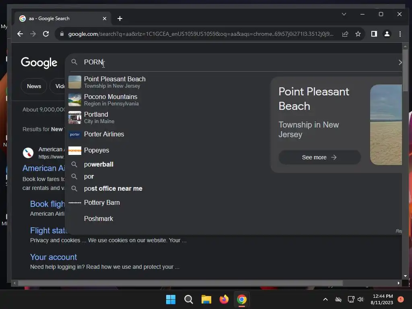Screen dimensions: 412x309
Task: Open Chrome's three-dot menu
Action: click(x=400, y=34)
